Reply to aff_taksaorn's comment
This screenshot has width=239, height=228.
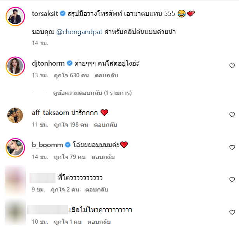point(106,125)
